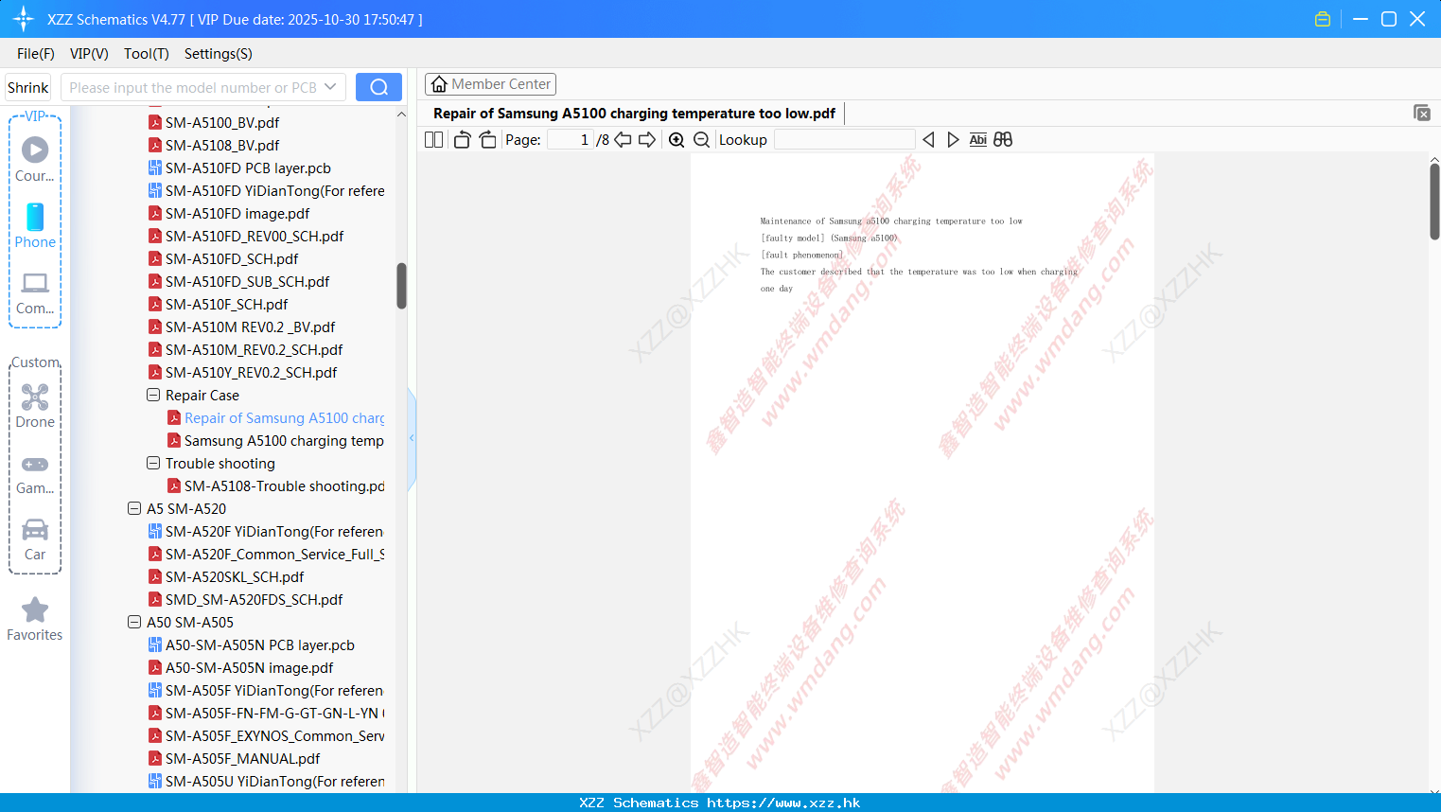The height and width of the screenshot is (812, 1441).
Task: Click the blue search button
Action: tap(378, 87)
